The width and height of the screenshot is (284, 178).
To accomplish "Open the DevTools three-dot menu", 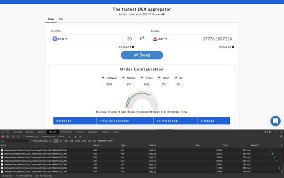I will tap(276, 132).
